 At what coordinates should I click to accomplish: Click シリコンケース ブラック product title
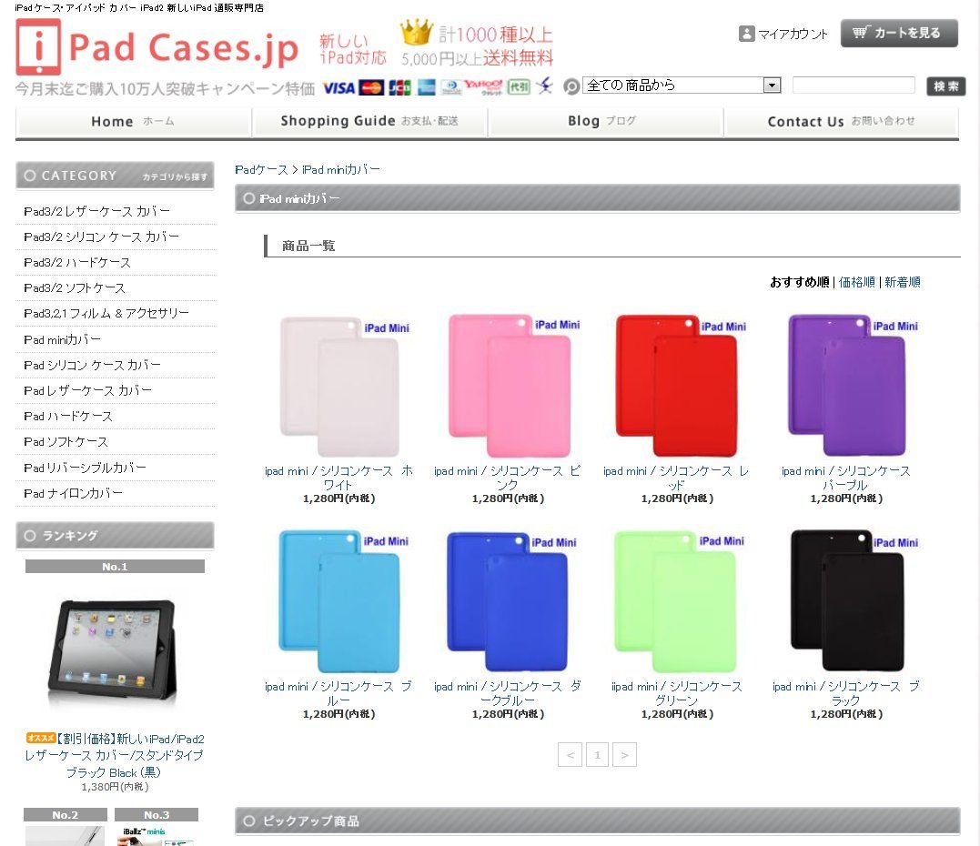pos(845,693)
